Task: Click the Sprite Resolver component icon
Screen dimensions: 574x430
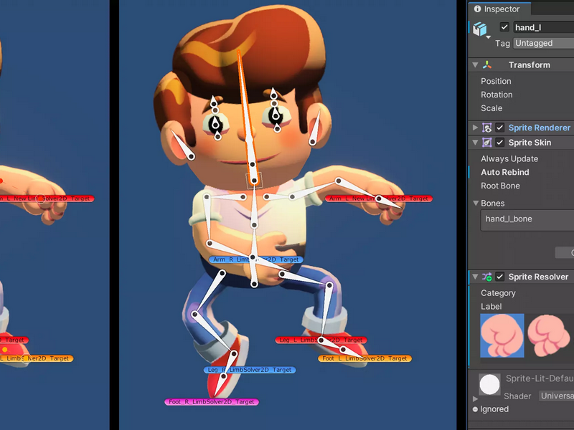Action: [x=487, y=277]
